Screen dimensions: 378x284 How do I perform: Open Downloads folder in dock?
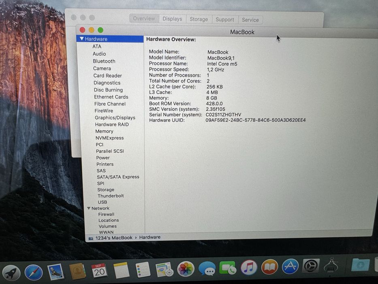click(360, 264)
